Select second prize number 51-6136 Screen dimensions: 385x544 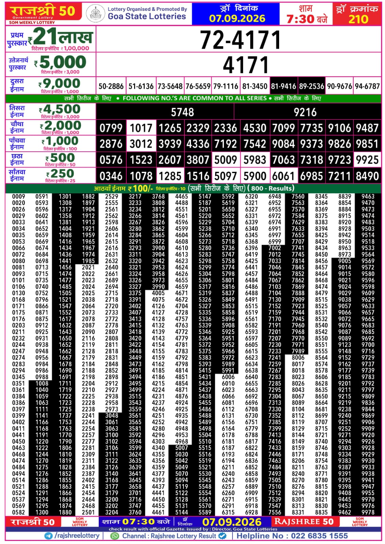click(141, 86)
